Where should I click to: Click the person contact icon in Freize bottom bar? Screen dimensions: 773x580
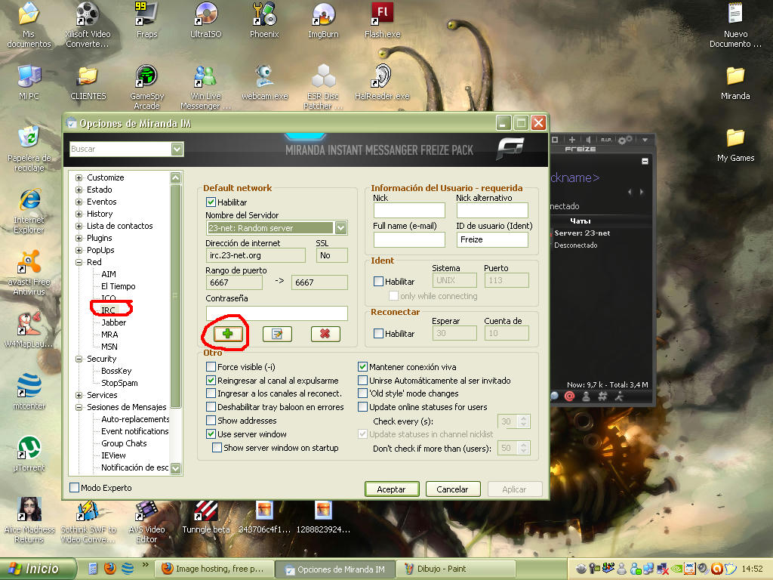[x=586, y=396]
